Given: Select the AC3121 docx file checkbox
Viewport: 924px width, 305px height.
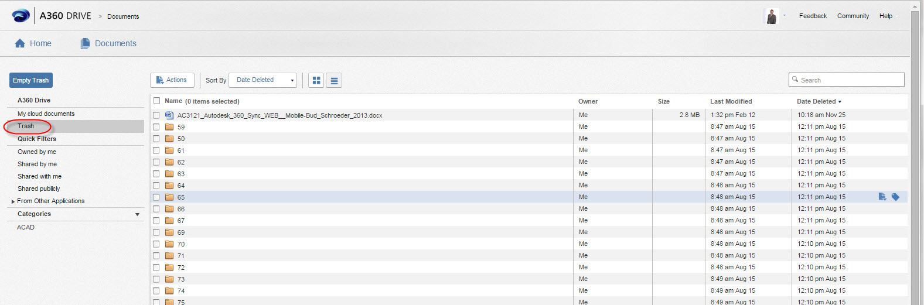Looking at the screenshot, I should (x=156, y=115).
